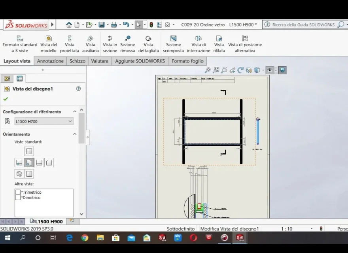Enable the Trimetrico view checkbox

18,192
